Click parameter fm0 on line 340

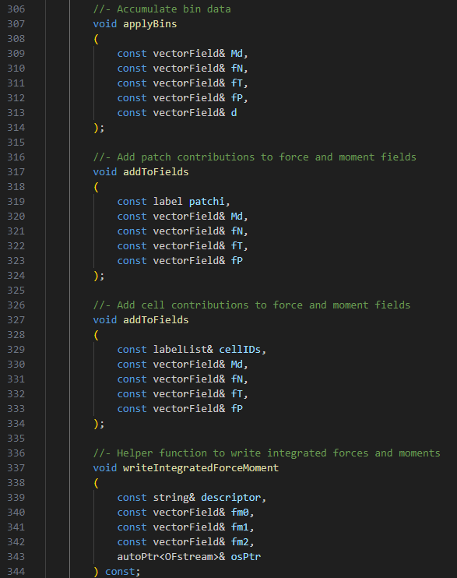click(240, 513)
